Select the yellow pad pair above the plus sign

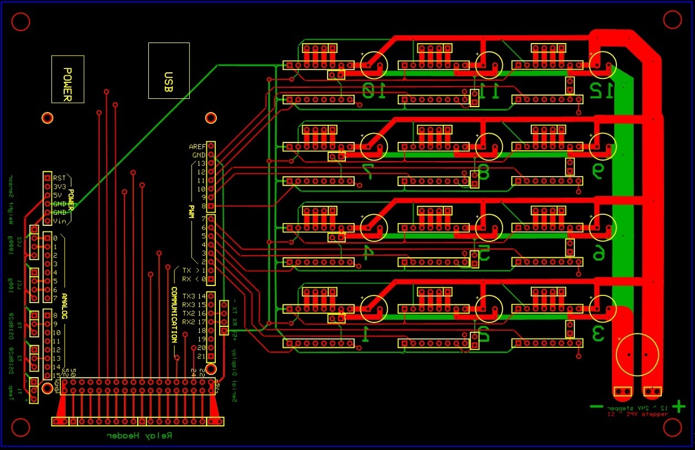pyautogui.click(x=652, y=391)
